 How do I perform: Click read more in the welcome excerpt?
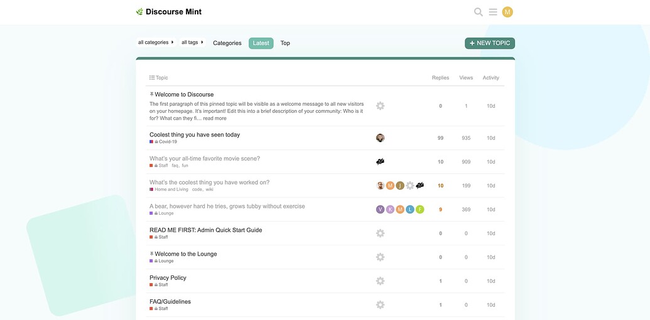[215, 118]
